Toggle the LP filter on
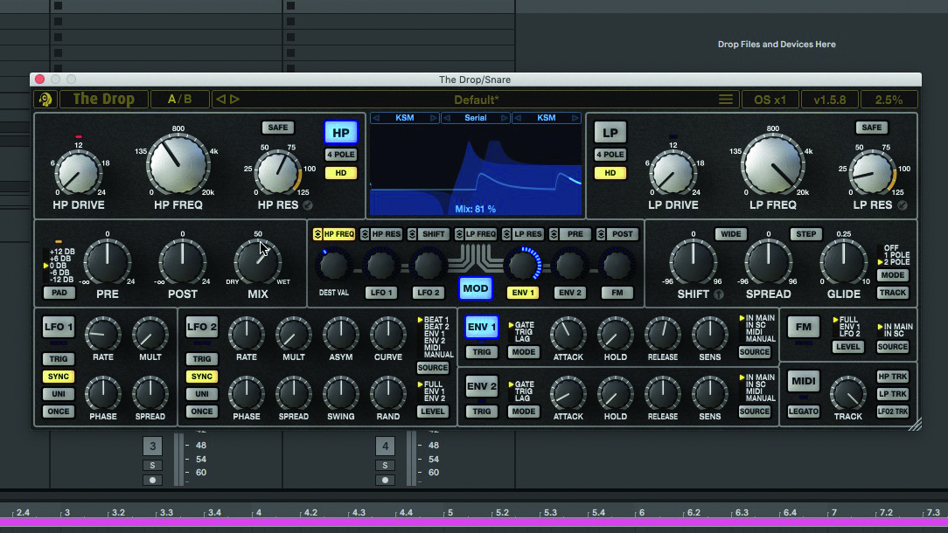This screenshot has height=533, width=948. click(x=610, y=133)
